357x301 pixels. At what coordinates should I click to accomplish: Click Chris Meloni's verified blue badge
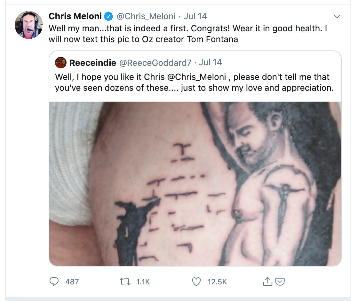coord(108,16)
